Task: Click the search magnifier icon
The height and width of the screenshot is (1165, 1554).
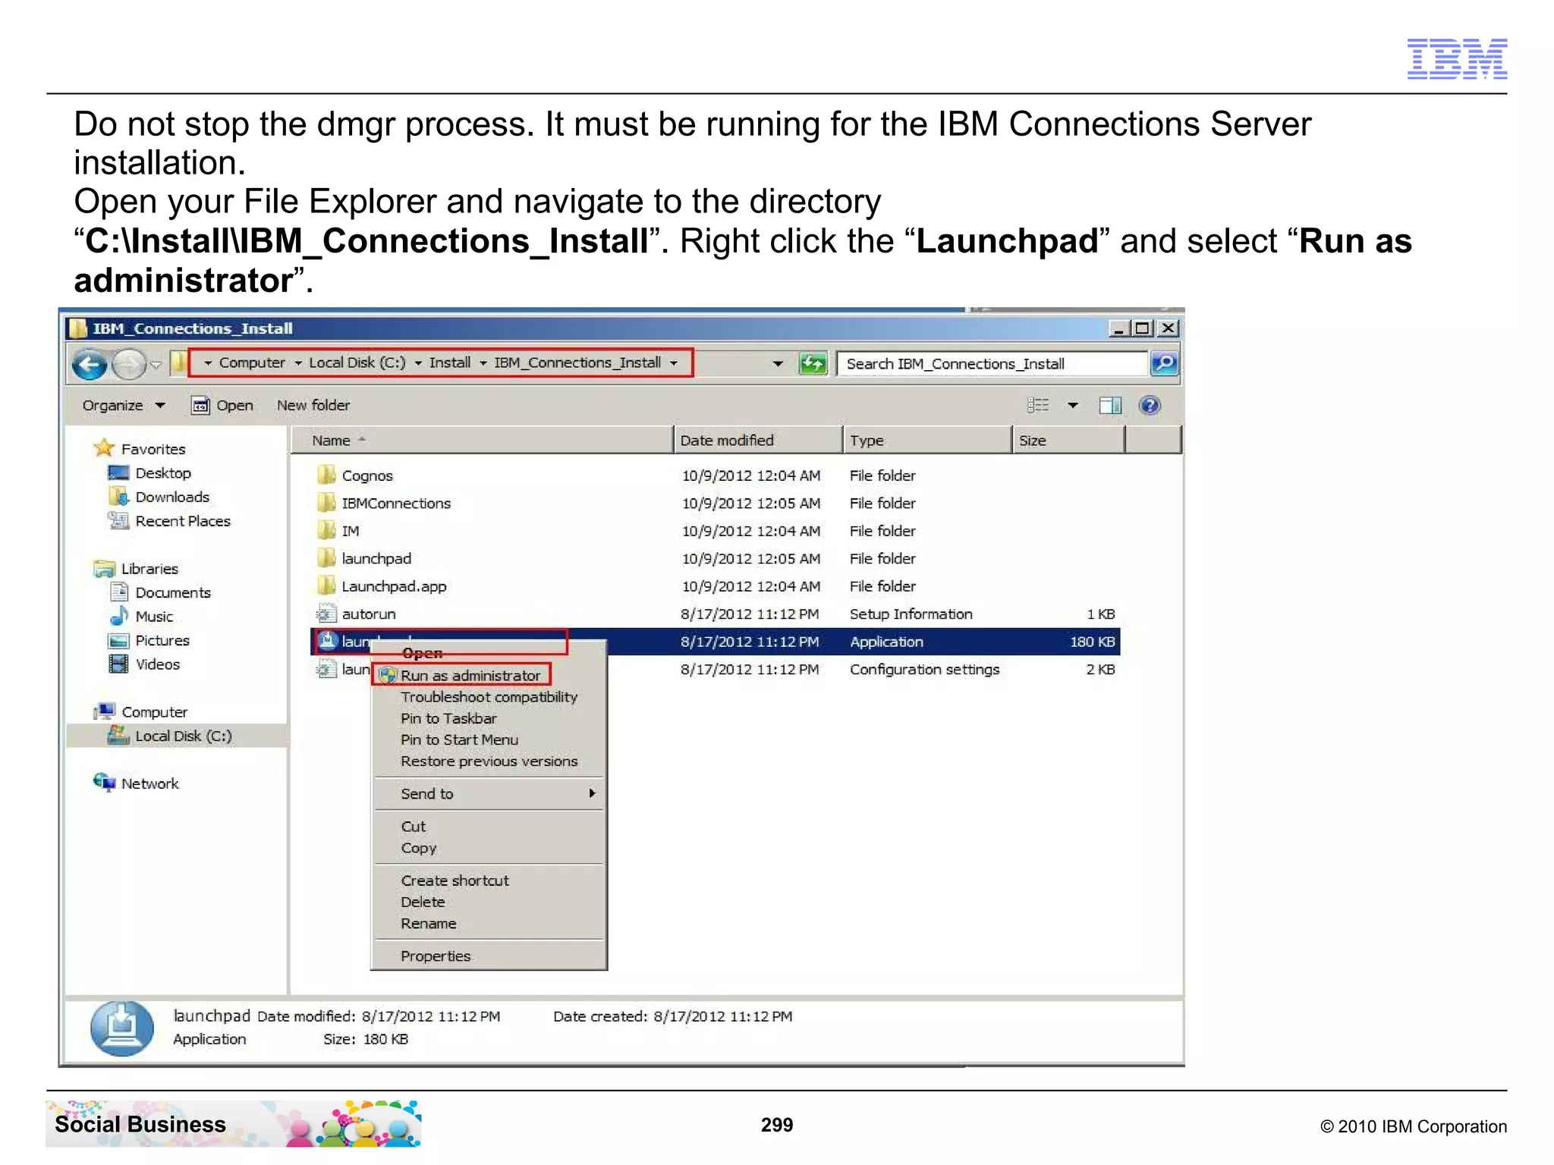Action: point(1164,363)
